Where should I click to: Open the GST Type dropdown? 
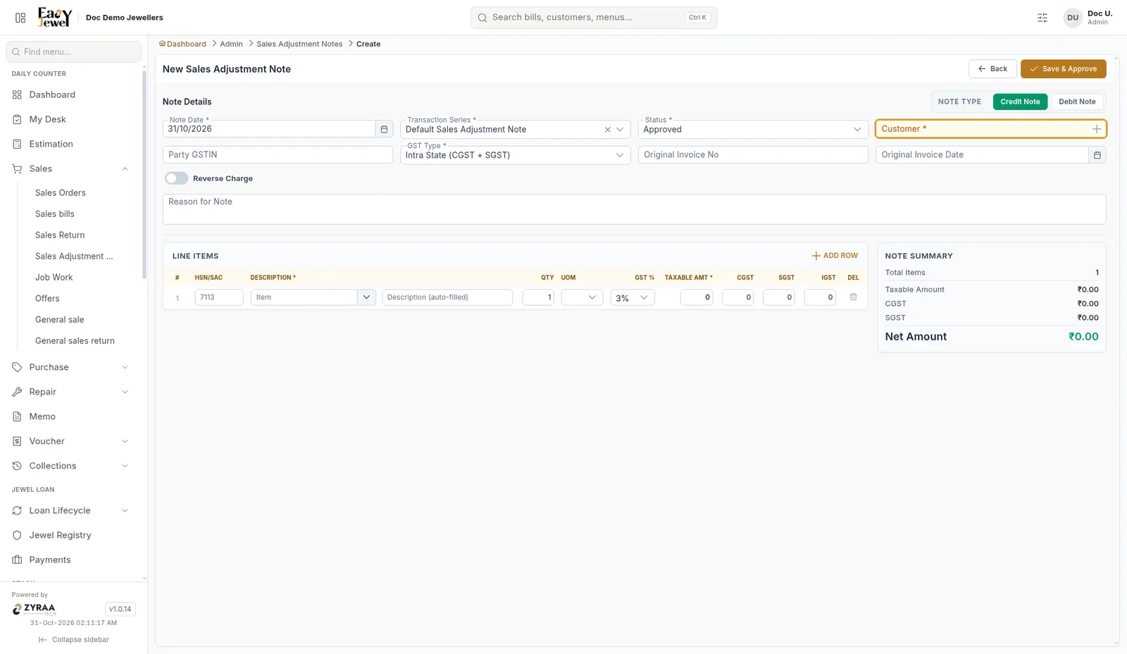tap(515, 155)
